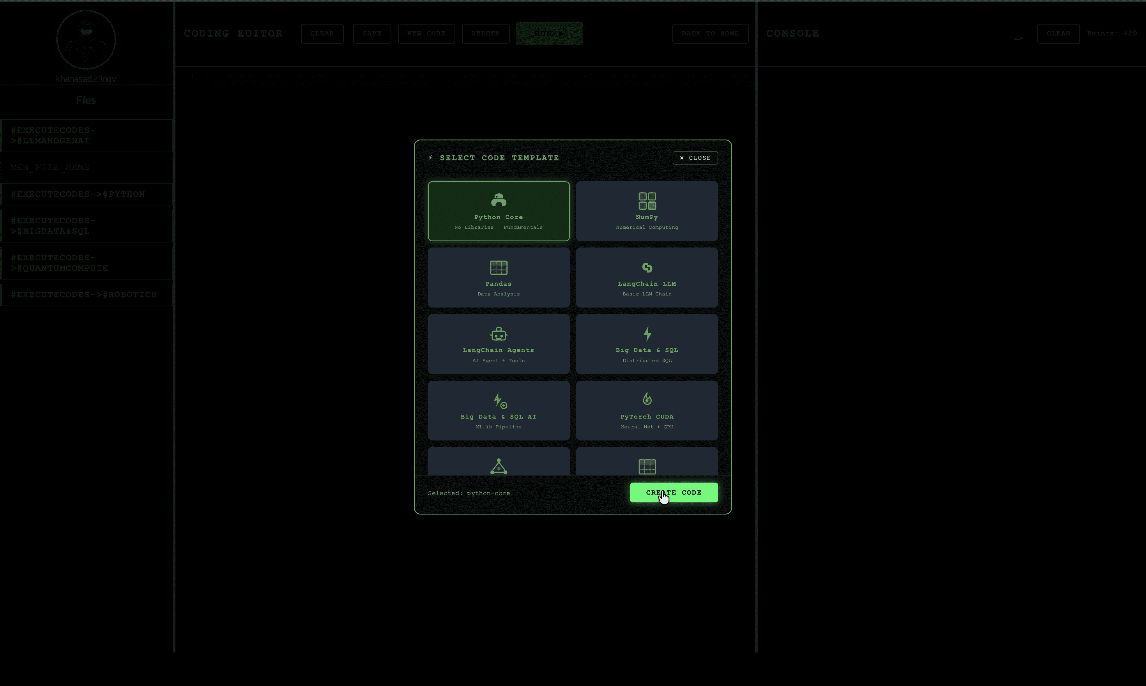Run the code with the Run button
Screen dimensions: 1146x686
click(549, 33)
